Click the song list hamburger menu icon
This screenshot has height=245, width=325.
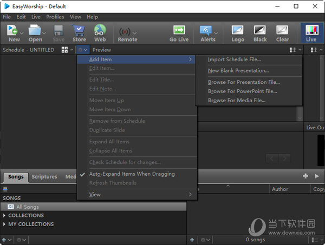[x=5, y=189]
